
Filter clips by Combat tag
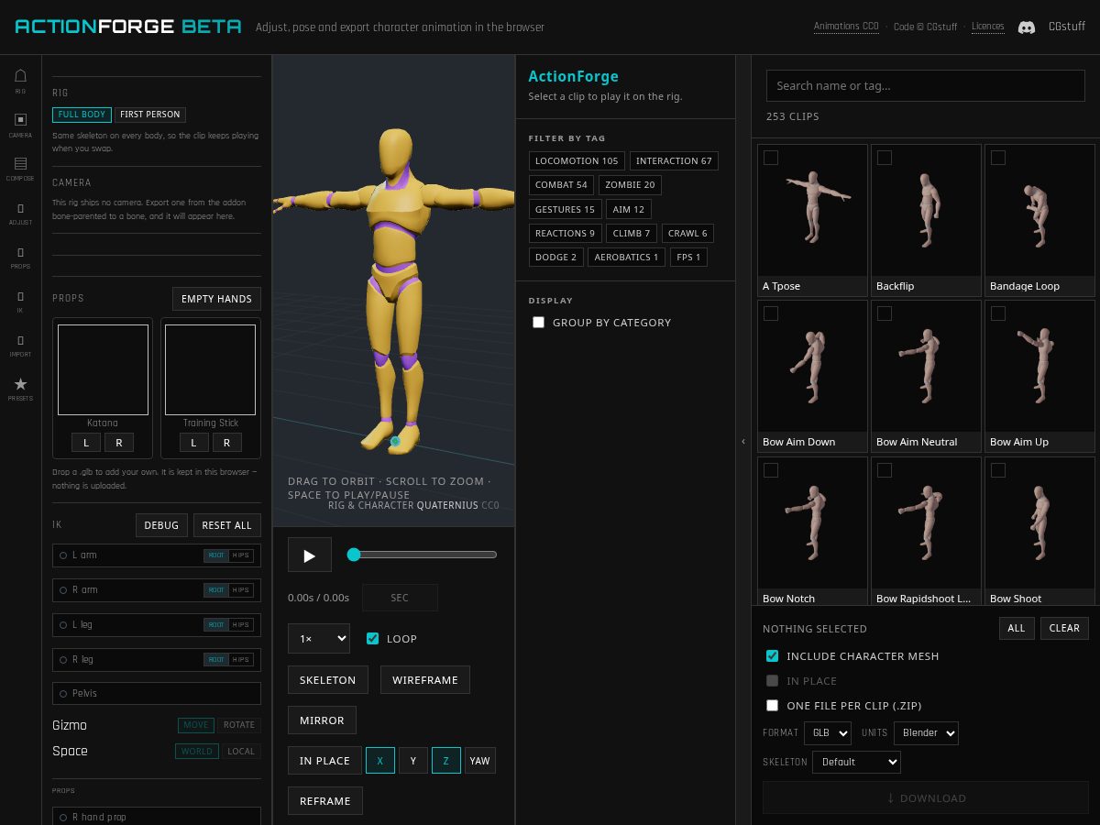click(561, 184)
